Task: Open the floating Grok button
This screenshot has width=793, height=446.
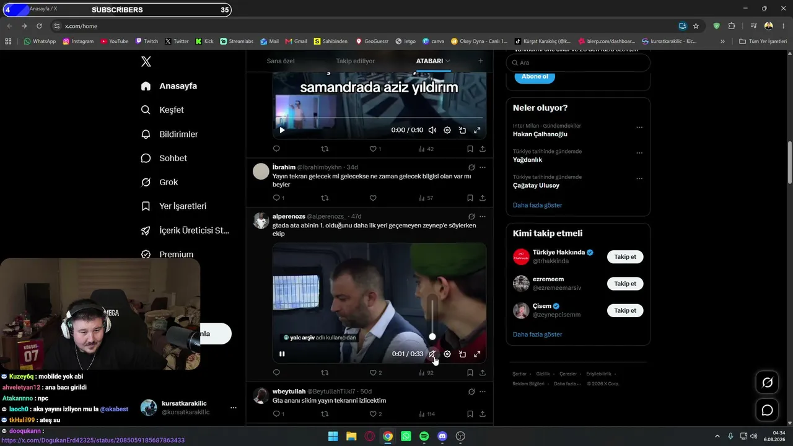Action: (767, 383)
